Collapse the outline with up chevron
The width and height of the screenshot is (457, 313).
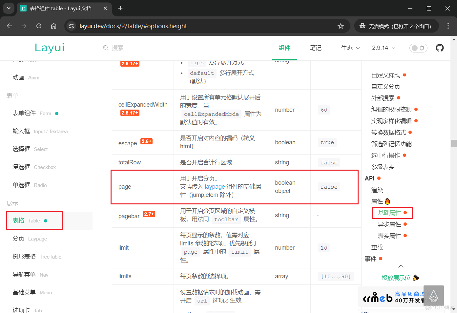(x=401, y=266)
